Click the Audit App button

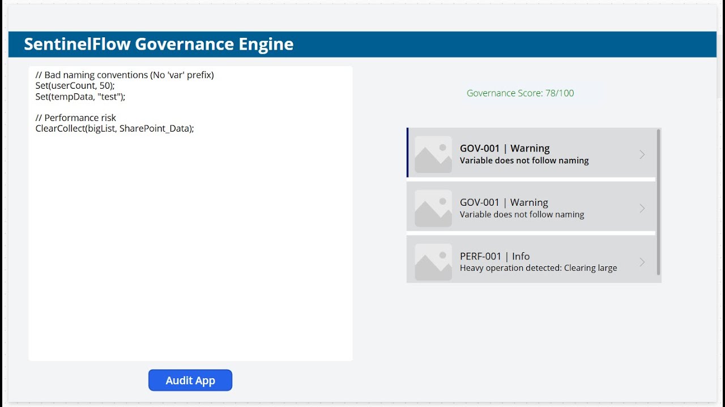(x=190, y=380)
